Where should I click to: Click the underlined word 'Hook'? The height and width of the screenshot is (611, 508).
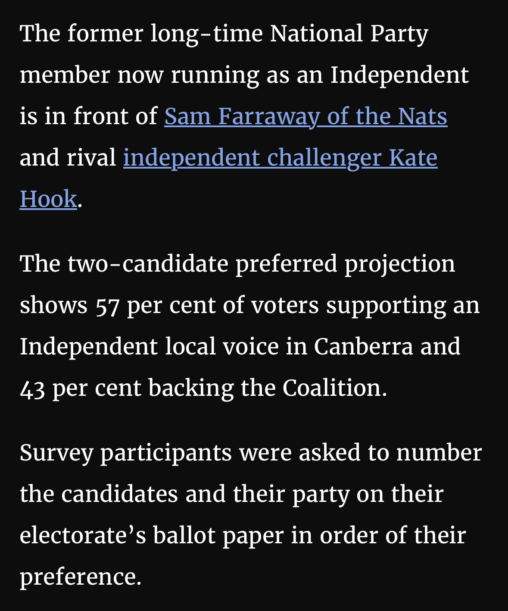[48, 199]
